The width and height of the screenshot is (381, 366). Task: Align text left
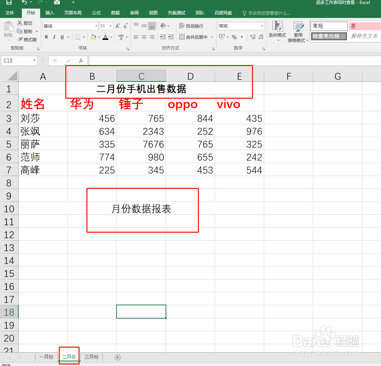tap(136, 37)
